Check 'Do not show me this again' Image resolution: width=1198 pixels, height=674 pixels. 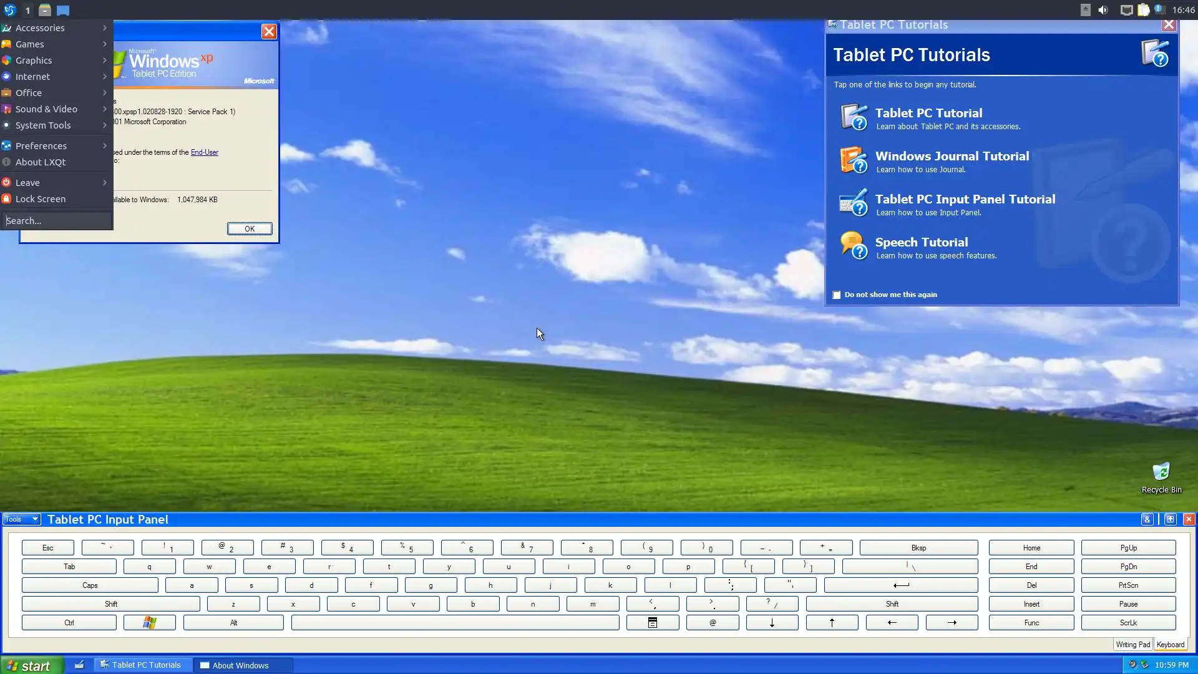(x=837, y=295)
